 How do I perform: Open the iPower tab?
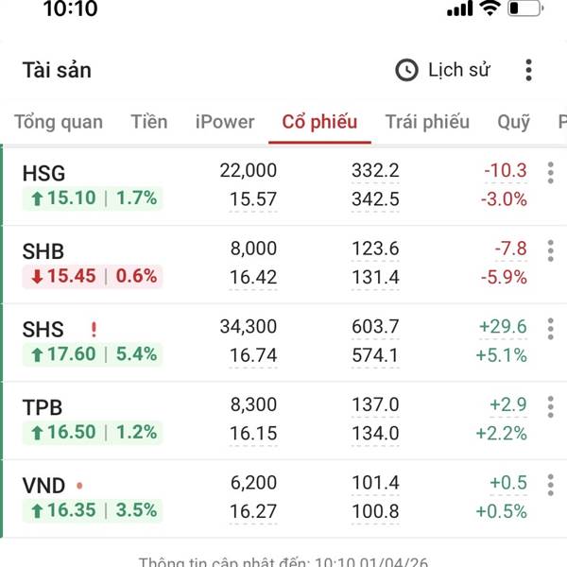pyautogui.click(x=225, y=122)
